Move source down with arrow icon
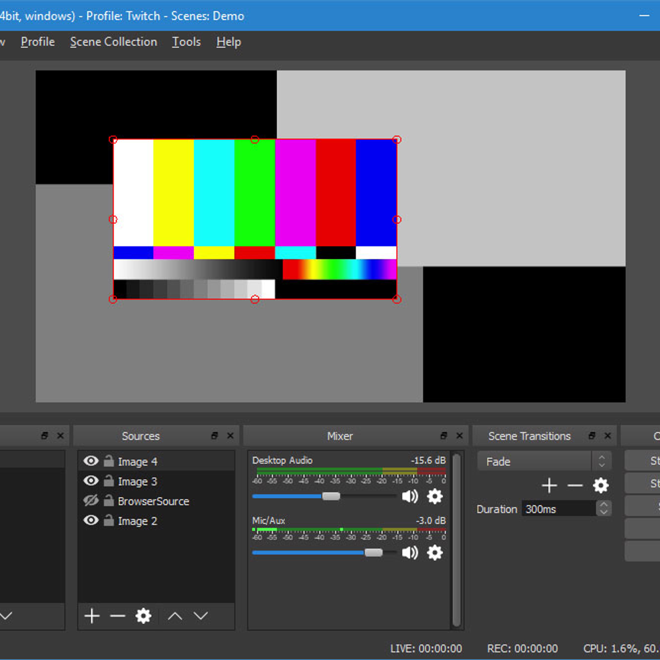Viewport: 660px width, 660px height. 201,616
